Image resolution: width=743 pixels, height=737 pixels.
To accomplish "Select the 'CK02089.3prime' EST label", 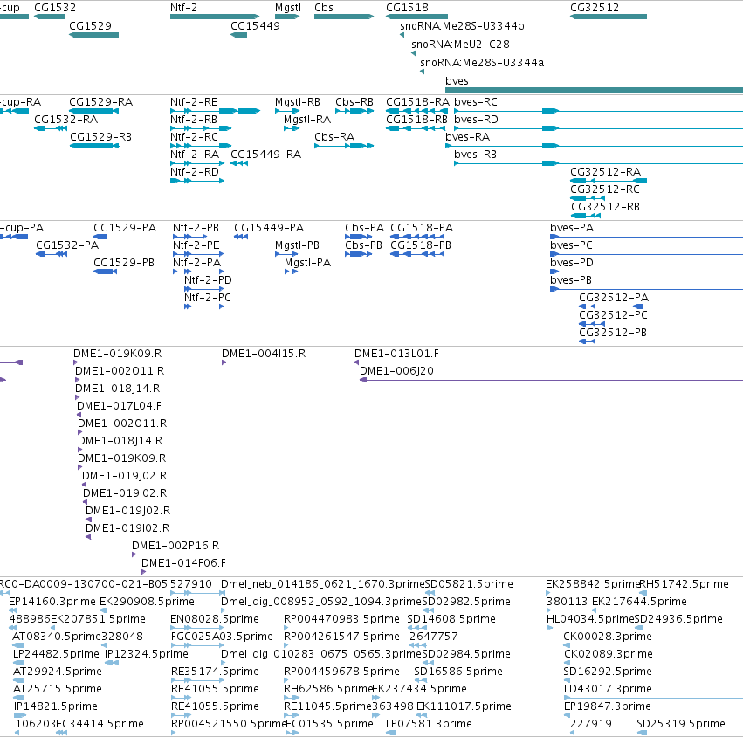I will click(x=609, y=653).
